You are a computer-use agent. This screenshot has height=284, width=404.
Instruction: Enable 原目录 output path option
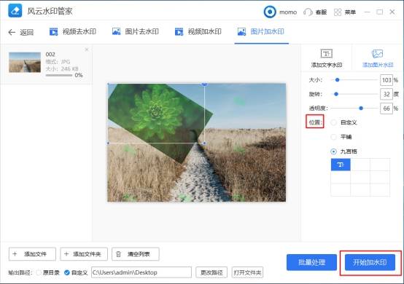pos(39,272)
